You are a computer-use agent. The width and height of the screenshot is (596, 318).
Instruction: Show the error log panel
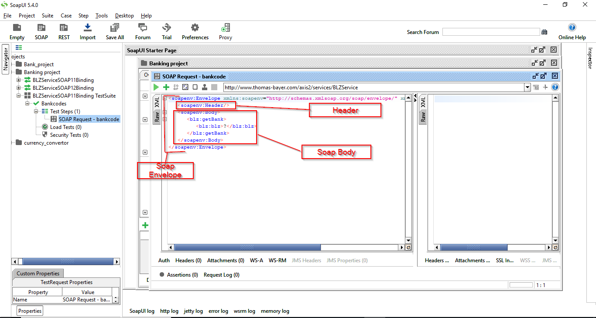218,311
